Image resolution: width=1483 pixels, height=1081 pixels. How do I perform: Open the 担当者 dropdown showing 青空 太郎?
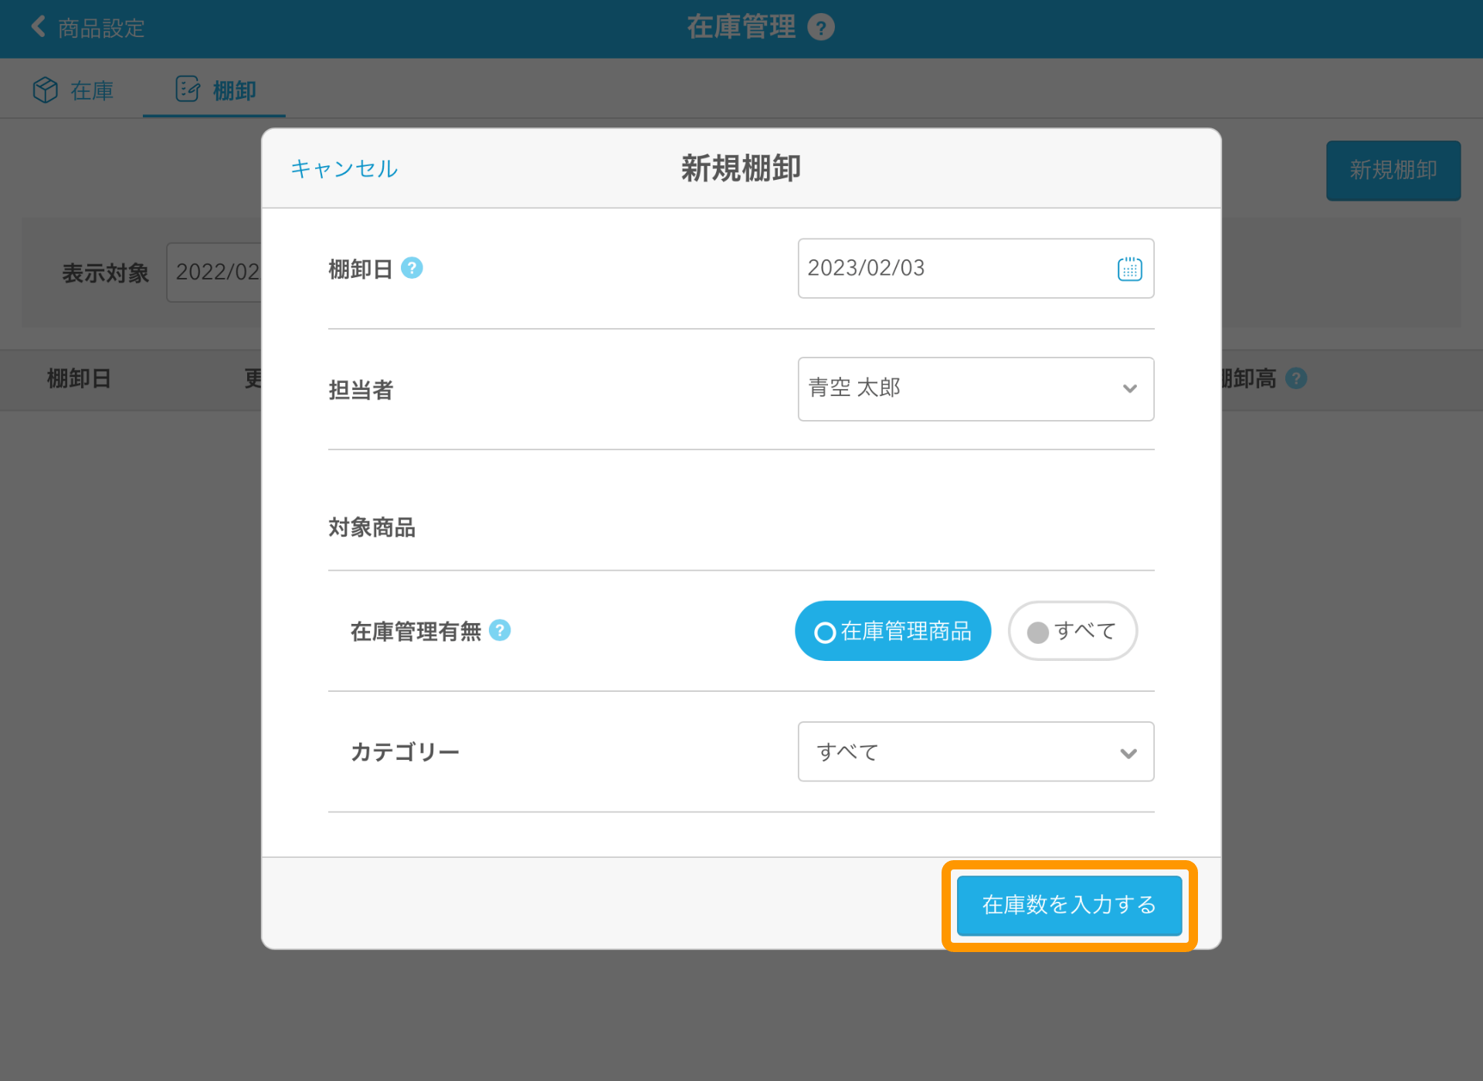pos(975,388)
